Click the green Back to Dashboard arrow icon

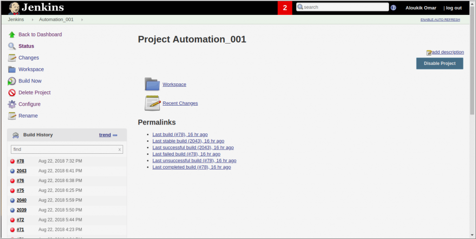(x=12, y=34)
